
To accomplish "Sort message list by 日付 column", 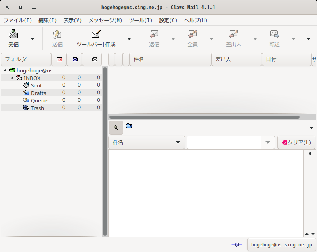I will (286, 59).
